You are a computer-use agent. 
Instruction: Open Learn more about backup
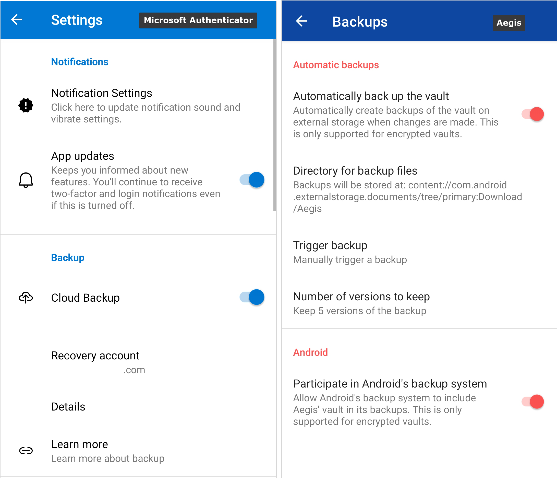point(138,451)
